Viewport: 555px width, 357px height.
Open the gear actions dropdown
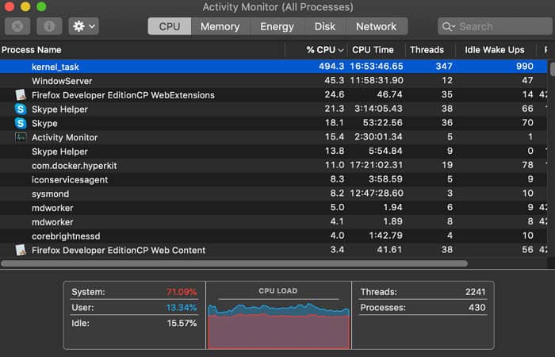(x=83, y=26)
